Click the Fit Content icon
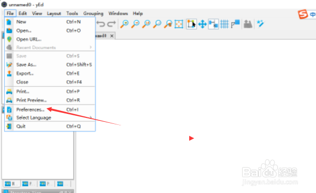316x193 pixels. [x=179, y=24]
